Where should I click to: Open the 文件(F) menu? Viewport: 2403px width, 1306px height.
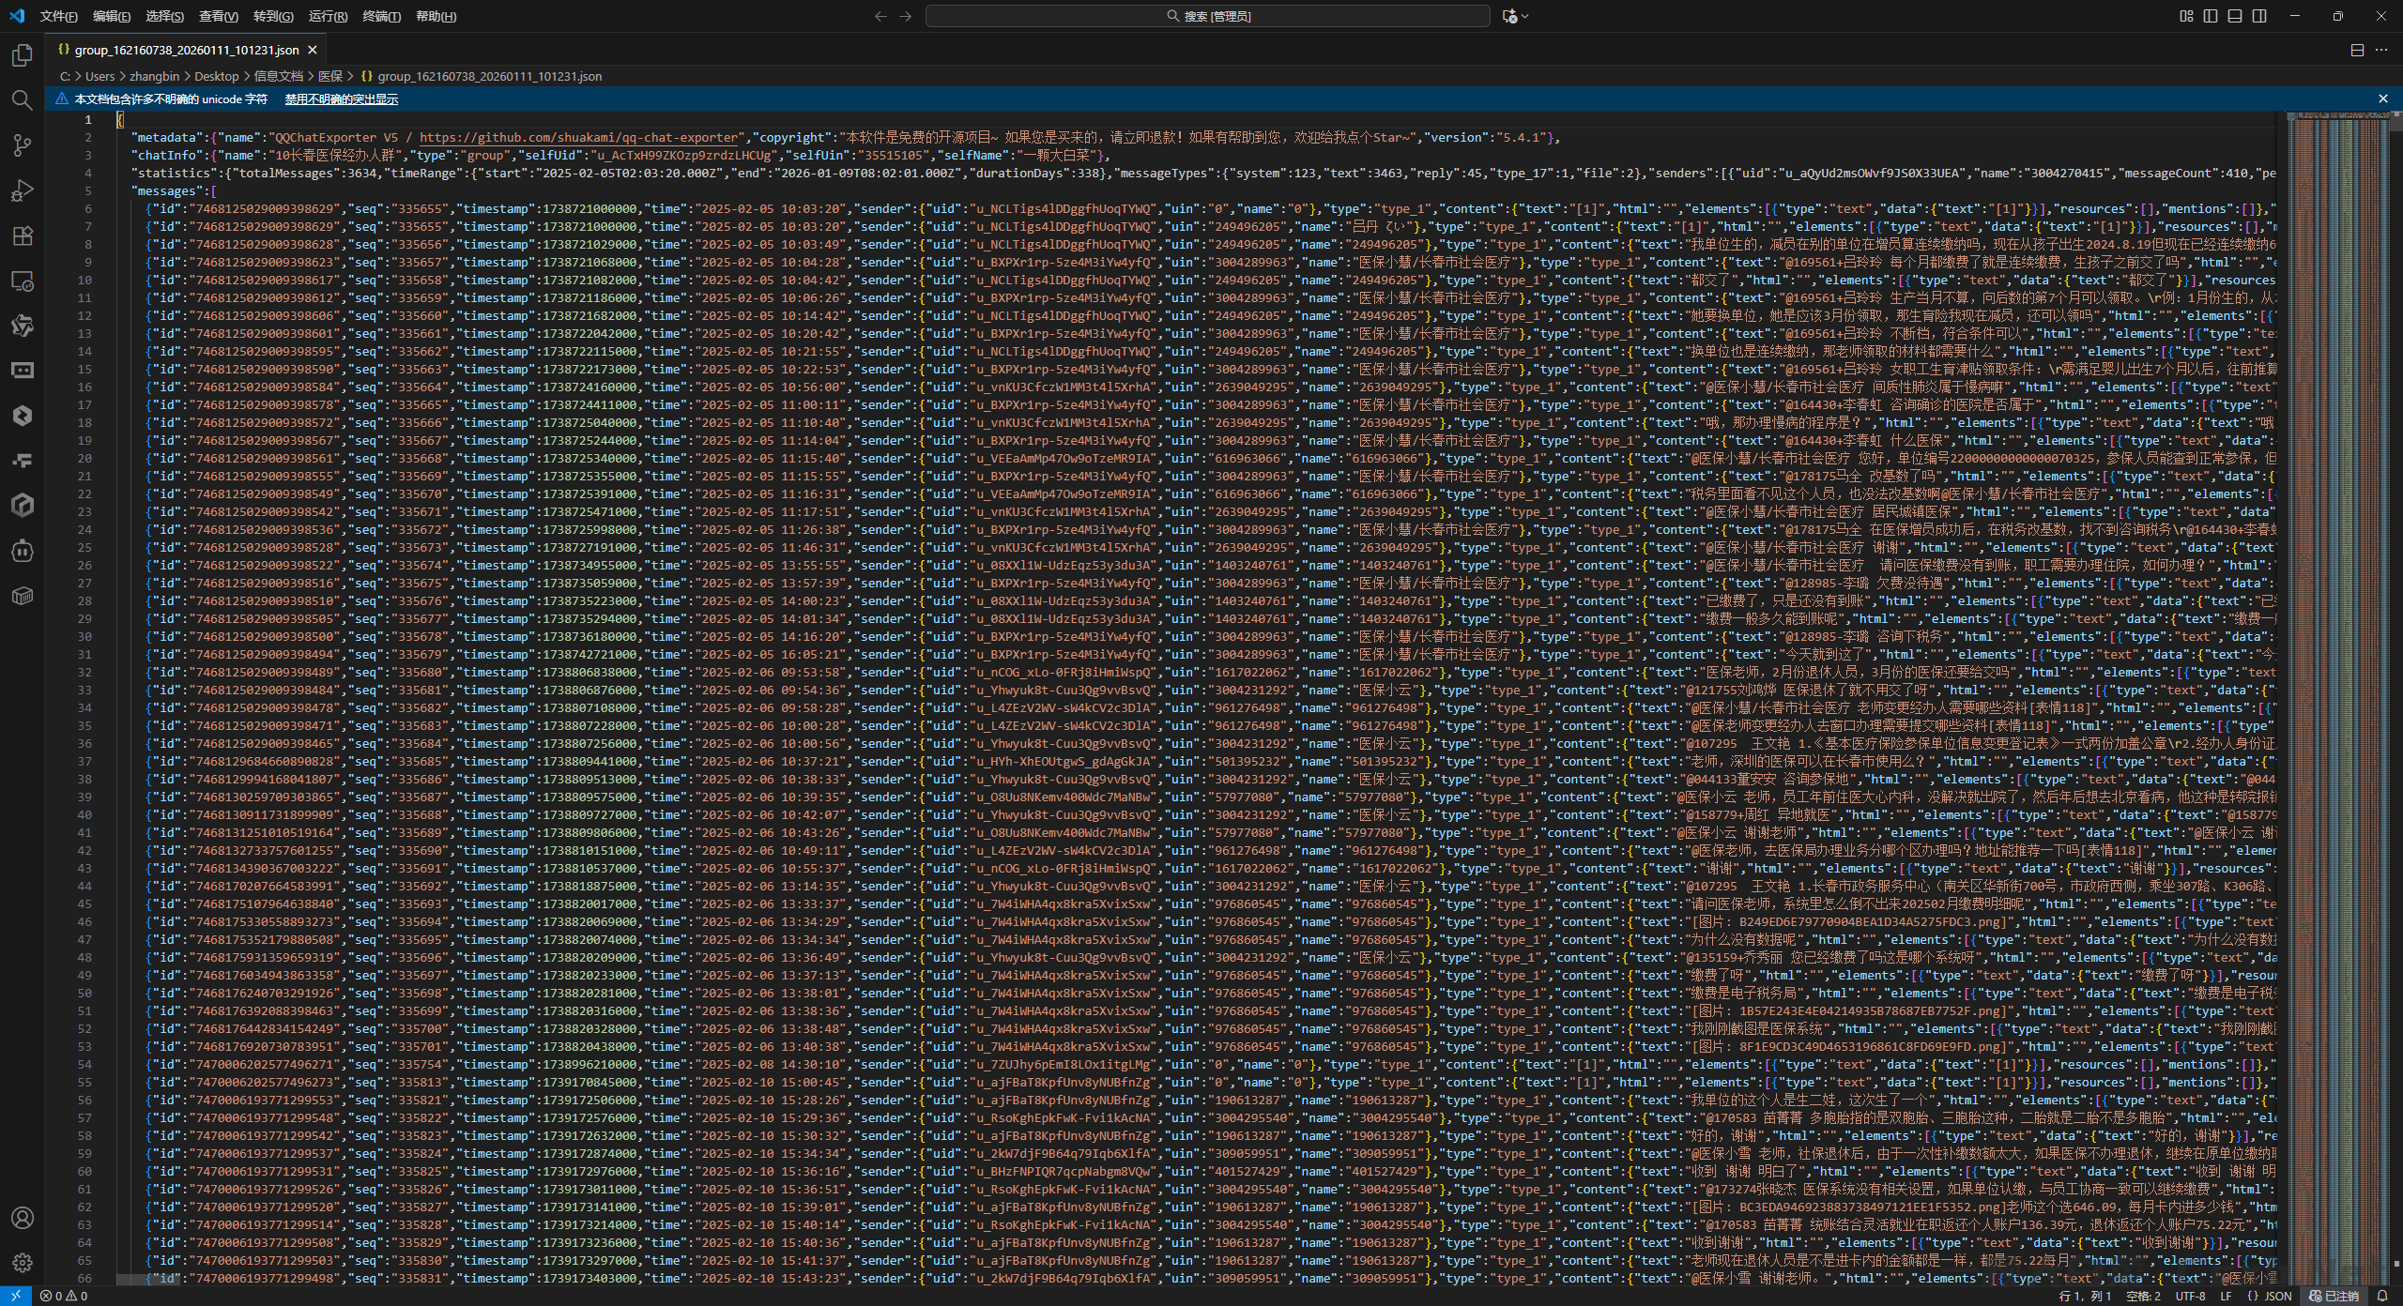click(58, 16)
